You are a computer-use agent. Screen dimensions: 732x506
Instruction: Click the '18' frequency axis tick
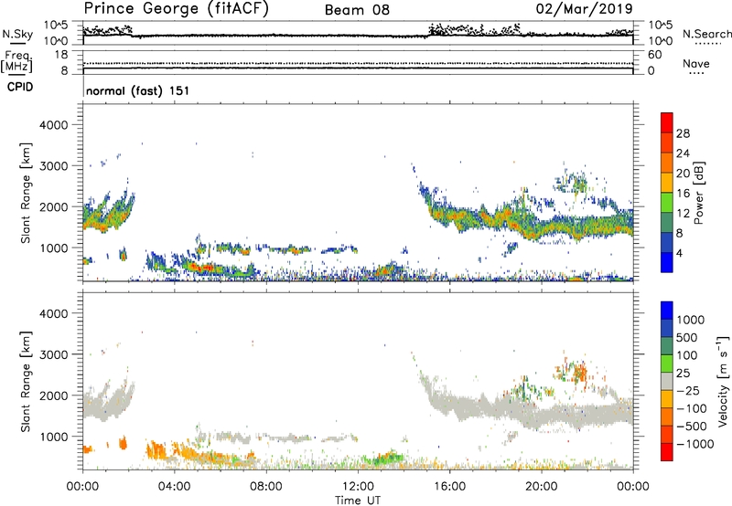[61, 55]
